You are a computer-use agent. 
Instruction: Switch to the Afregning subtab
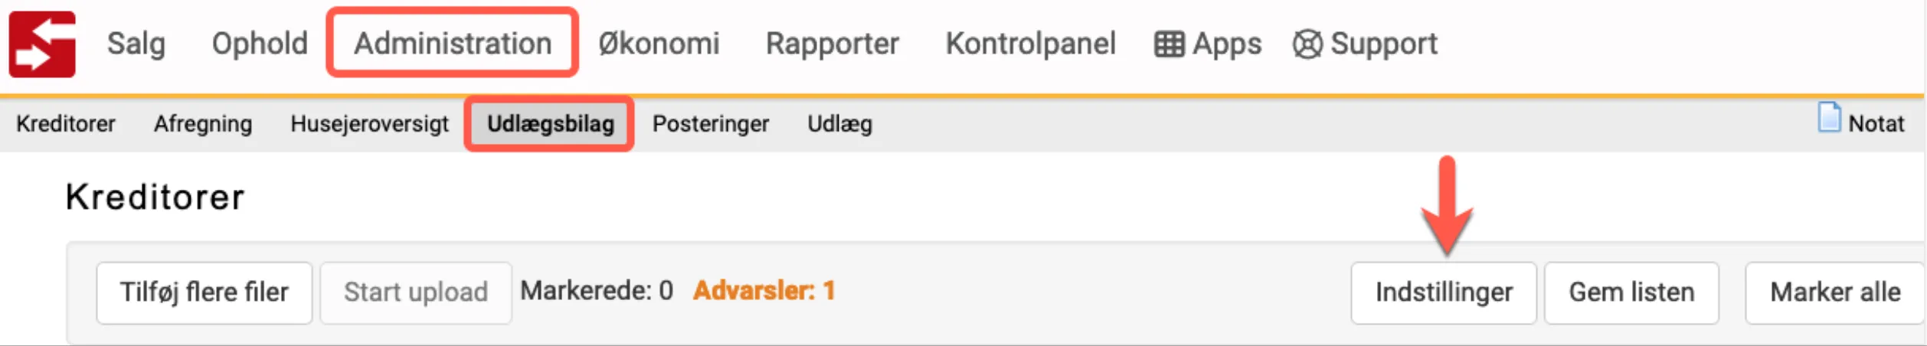pos(203,124)
